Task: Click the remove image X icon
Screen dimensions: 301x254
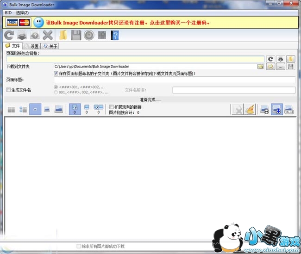Action: (x=238, y=110)
